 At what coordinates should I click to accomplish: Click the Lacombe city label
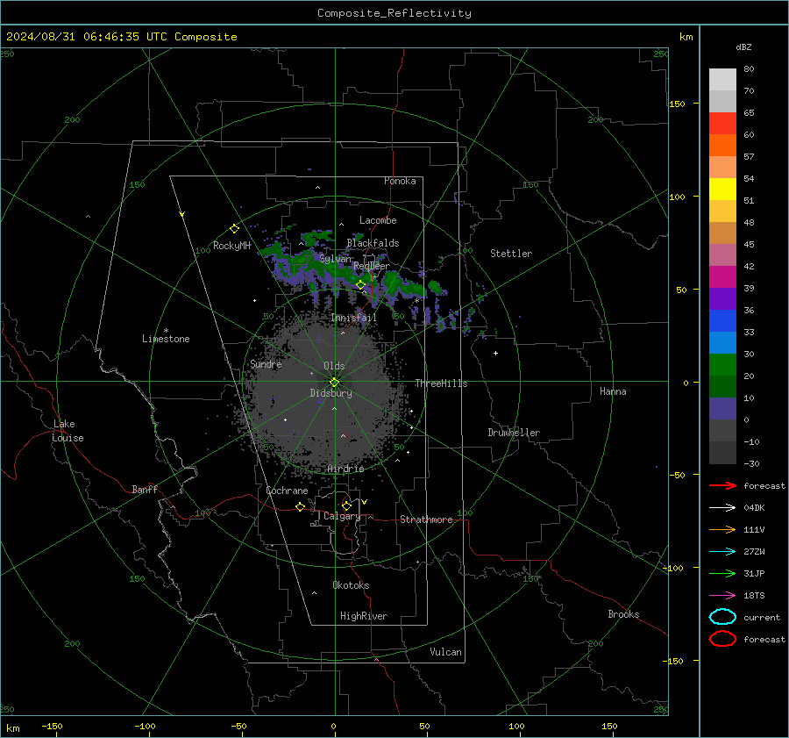click(378, 220)
